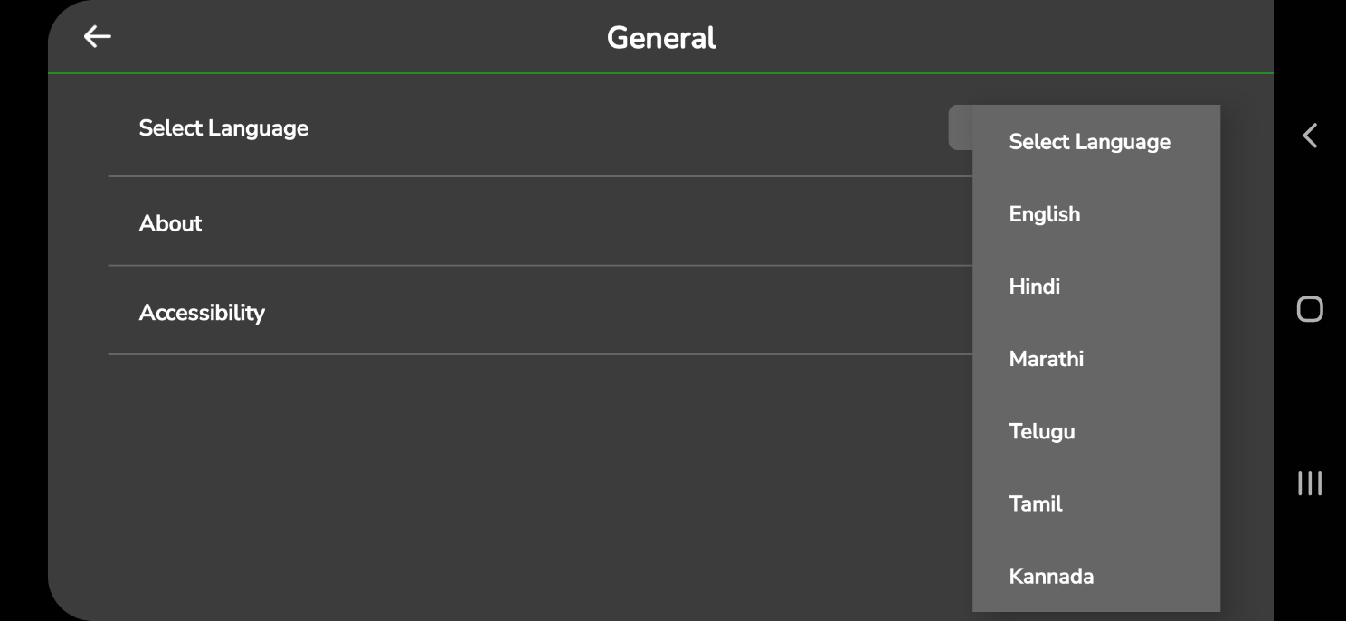
Task: Click the divider line under the Accessibility row
Action: [543, 354]
